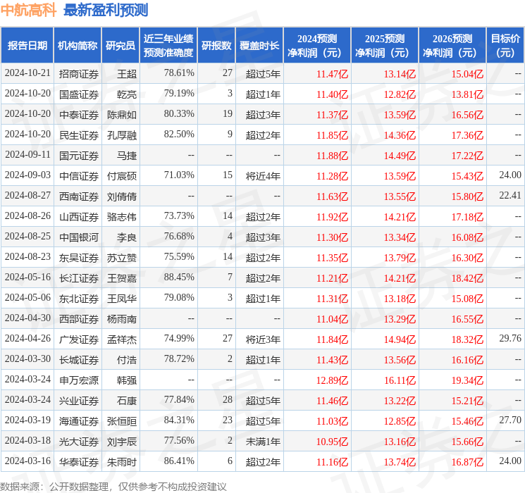Click the 申万宏源 institution cell
The width and height of the screenshot is (525, 493).
[79, 380]
